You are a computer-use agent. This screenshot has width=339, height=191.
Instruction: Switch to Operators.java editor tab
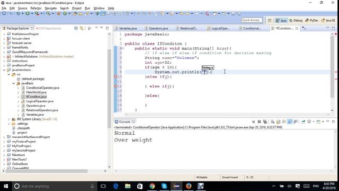(157, 28)
